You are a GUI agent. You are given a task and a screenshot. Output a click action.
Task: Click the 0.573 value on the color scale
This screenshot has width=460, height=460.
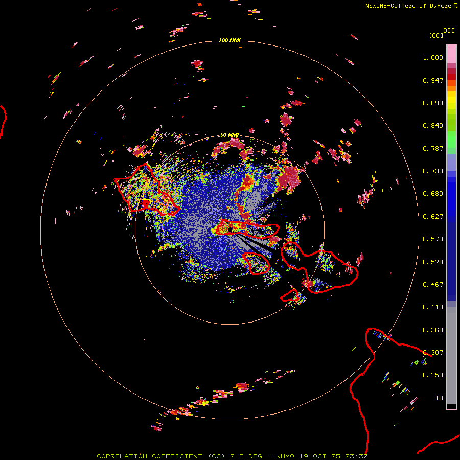[x=433, y=239]
